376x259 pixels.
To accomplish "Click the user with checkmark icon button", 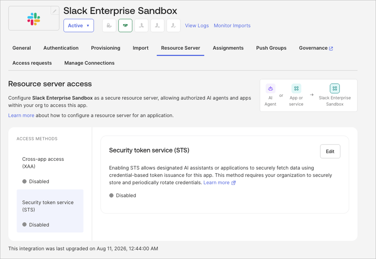I will pyautogui.click(x=173, y=26).
